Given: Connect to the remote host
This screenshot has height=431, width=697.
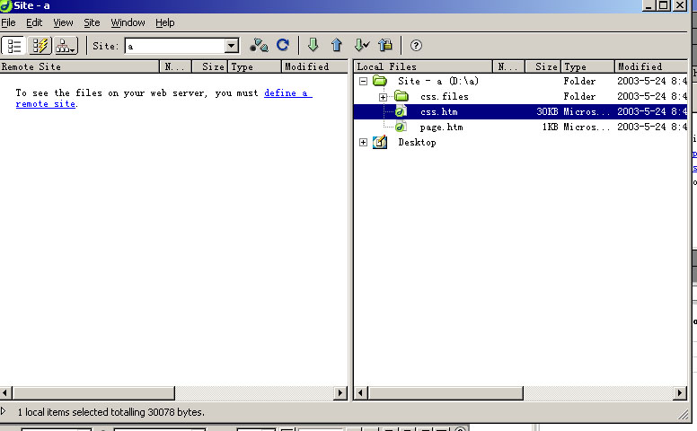Looking at the screenshot, I should tap(259, 46).
